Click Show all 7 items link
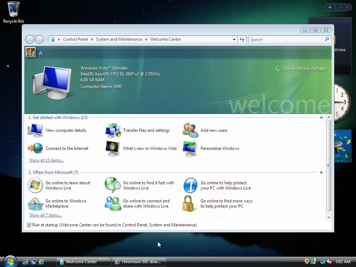This screenshot has width=356, height=267. coord(46,215)
